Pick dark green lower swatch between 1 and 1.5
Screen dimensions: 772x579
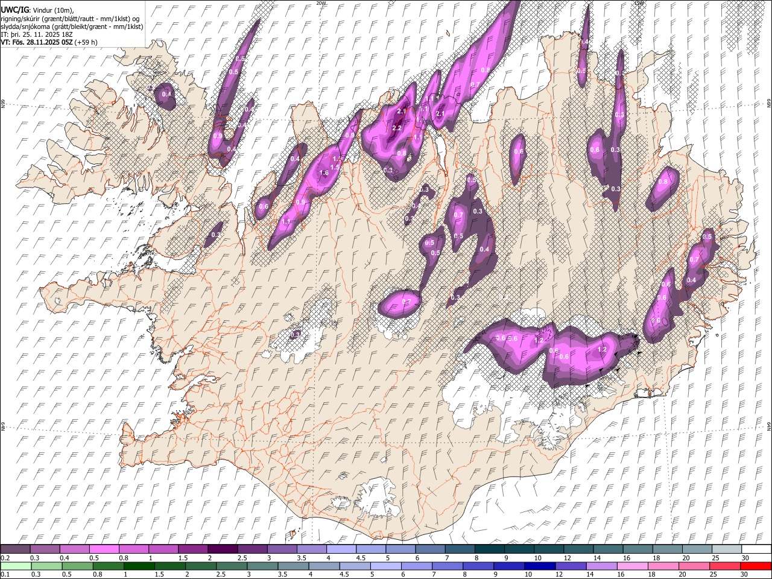pyautogui.click(x=139, y=566)
